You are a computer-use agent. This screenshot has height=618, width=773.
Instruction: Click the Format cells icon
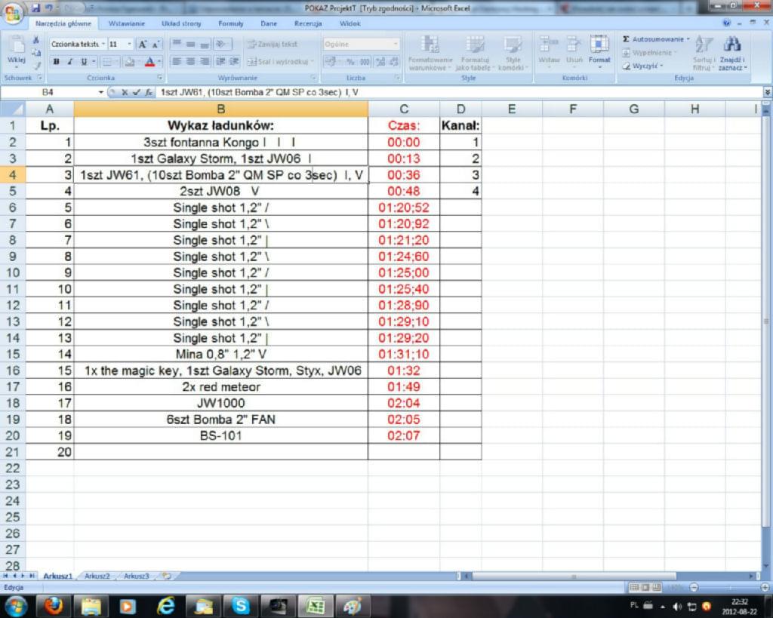599,49
